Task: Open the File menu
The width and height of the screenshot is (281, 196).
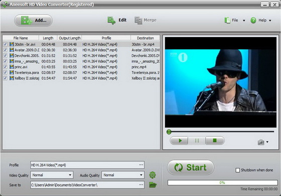Action: coord(231,20)
